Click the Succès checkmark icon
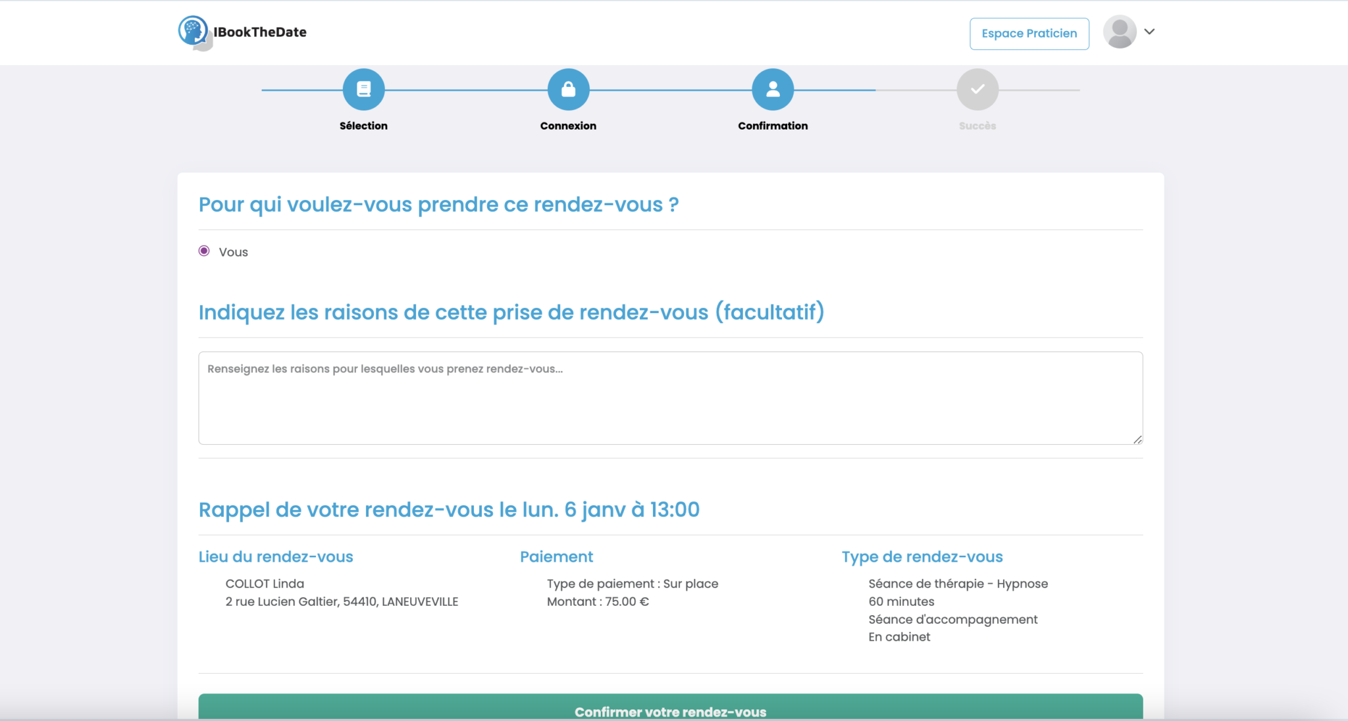The width and height of the screenshot is (1348, 721). [977, 88]
